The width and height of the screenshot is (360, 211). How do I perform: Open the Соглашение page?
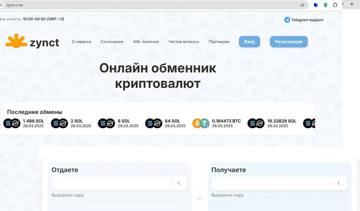[112, 42]
